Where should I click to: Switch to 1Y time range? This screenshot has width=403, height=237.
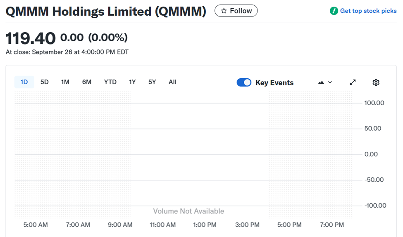[132, 82]
